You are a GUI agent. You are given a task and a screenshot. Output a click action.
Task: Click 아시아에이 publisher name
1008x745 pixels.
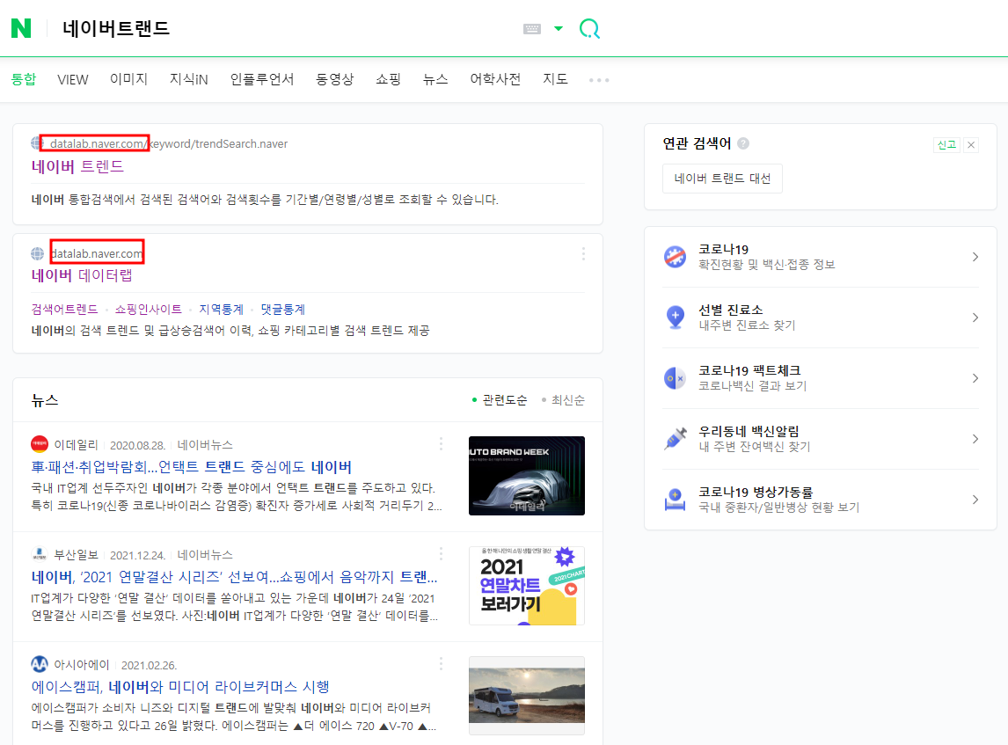tap(82, 665)
